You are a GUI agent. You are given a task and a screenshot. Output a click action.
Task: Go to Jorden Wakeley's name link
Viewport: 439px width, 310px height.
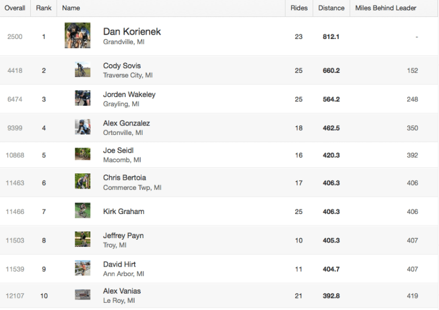point(129,94)
